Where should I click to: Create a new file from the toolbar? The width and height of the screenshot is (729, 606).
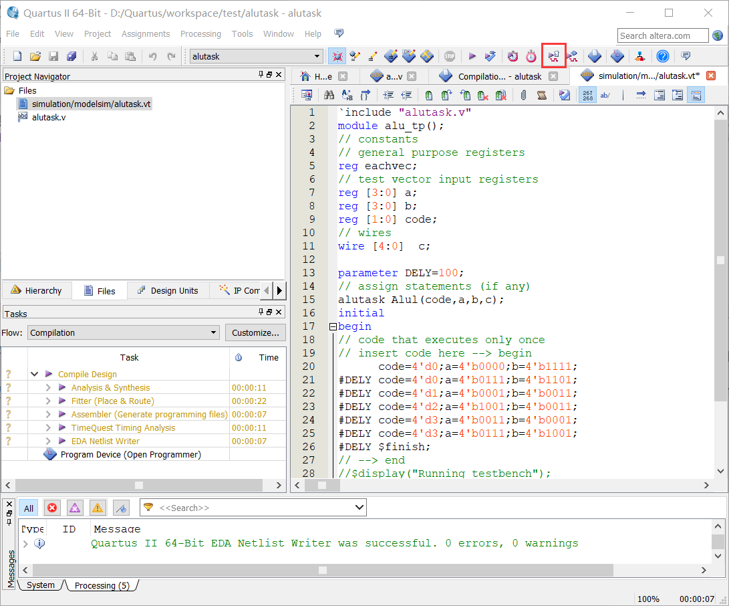click(17, 56)
